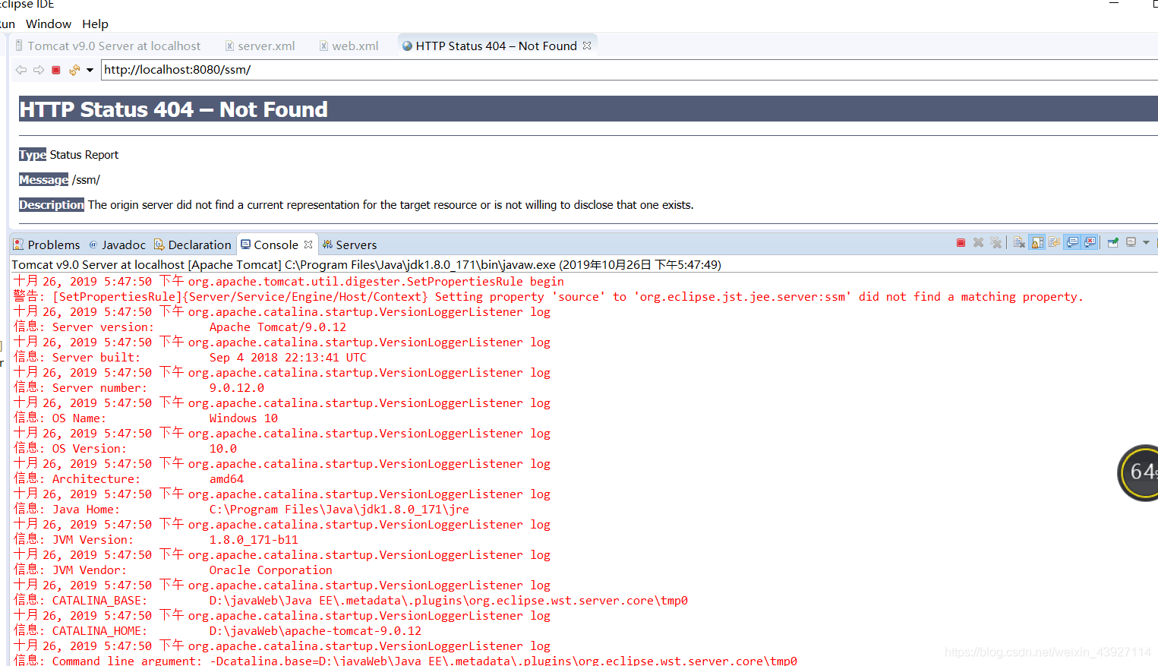This screenshot has height=666, width=1158.
Task: Click the Server built date line
Action: (190, 358)
